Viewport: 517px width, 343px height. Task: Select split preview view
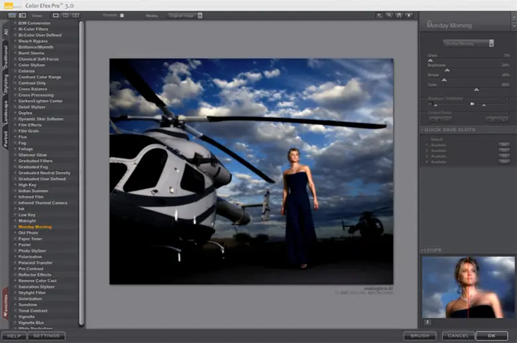tap(66, 15)
